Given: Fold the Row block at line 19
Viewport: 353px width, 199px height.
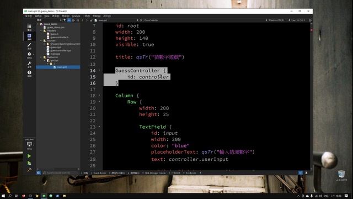Looking at the screenshot, I should tap(99, 102).
